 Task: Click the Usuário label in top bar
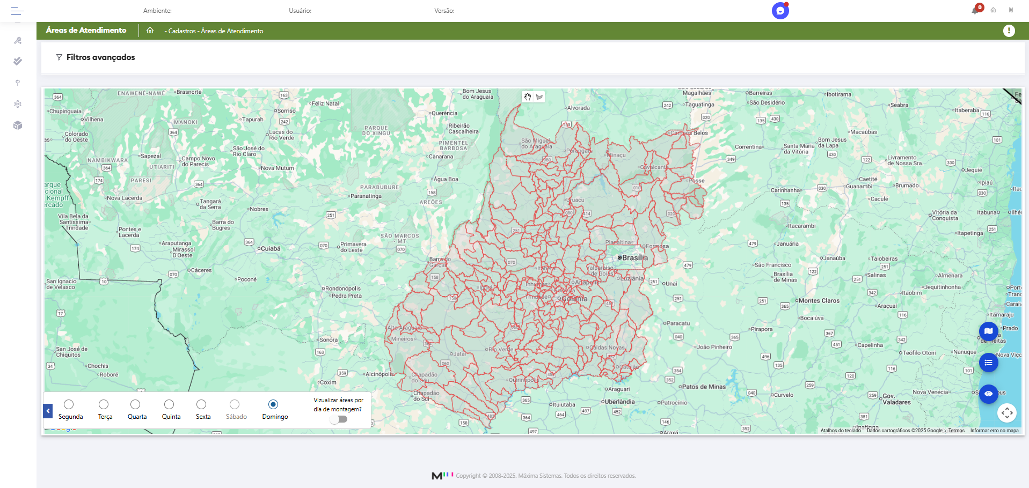click(300, 11)
